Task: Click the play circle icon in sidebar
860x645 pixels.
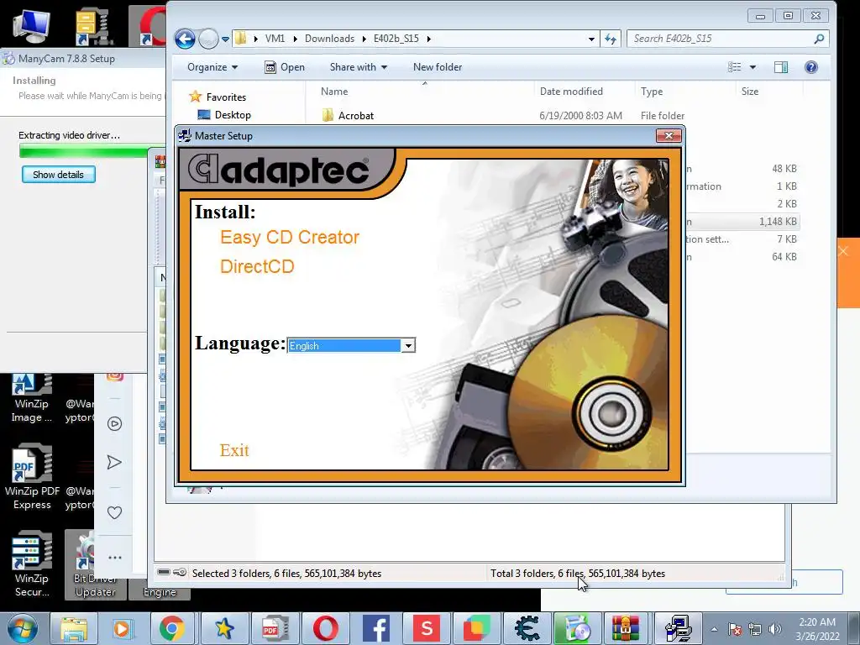Action: point(114,423)
